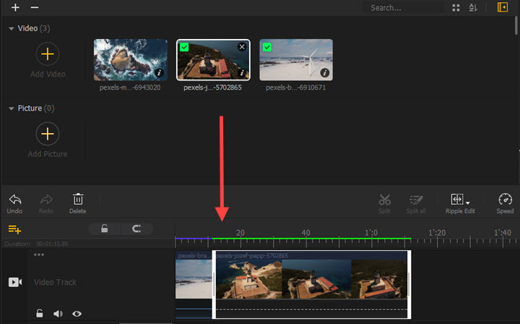Viewport: 520px width, 324px height.
Task: Click the 40 second mark on ruler
Action: pos(305,233)
